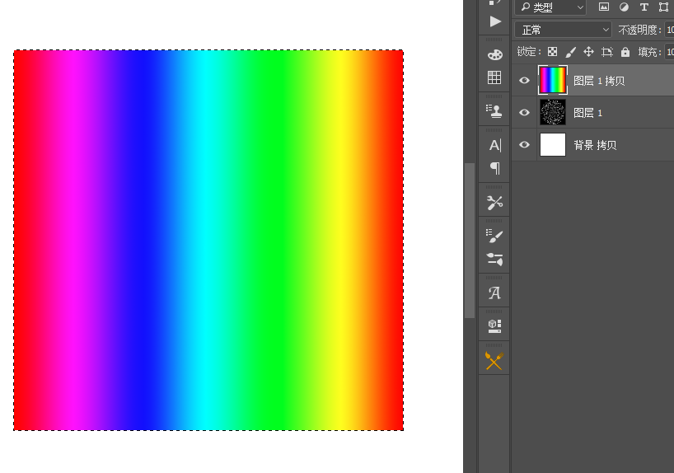This screenshot has width=674, height=473.
Task: Hide the 图层 1 layer
Action: [524, 113]
